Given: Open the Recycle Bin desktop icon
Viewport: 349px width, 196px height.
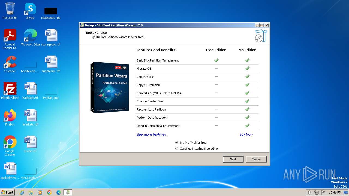Looking at the screenshot, I should pos(10,11).
